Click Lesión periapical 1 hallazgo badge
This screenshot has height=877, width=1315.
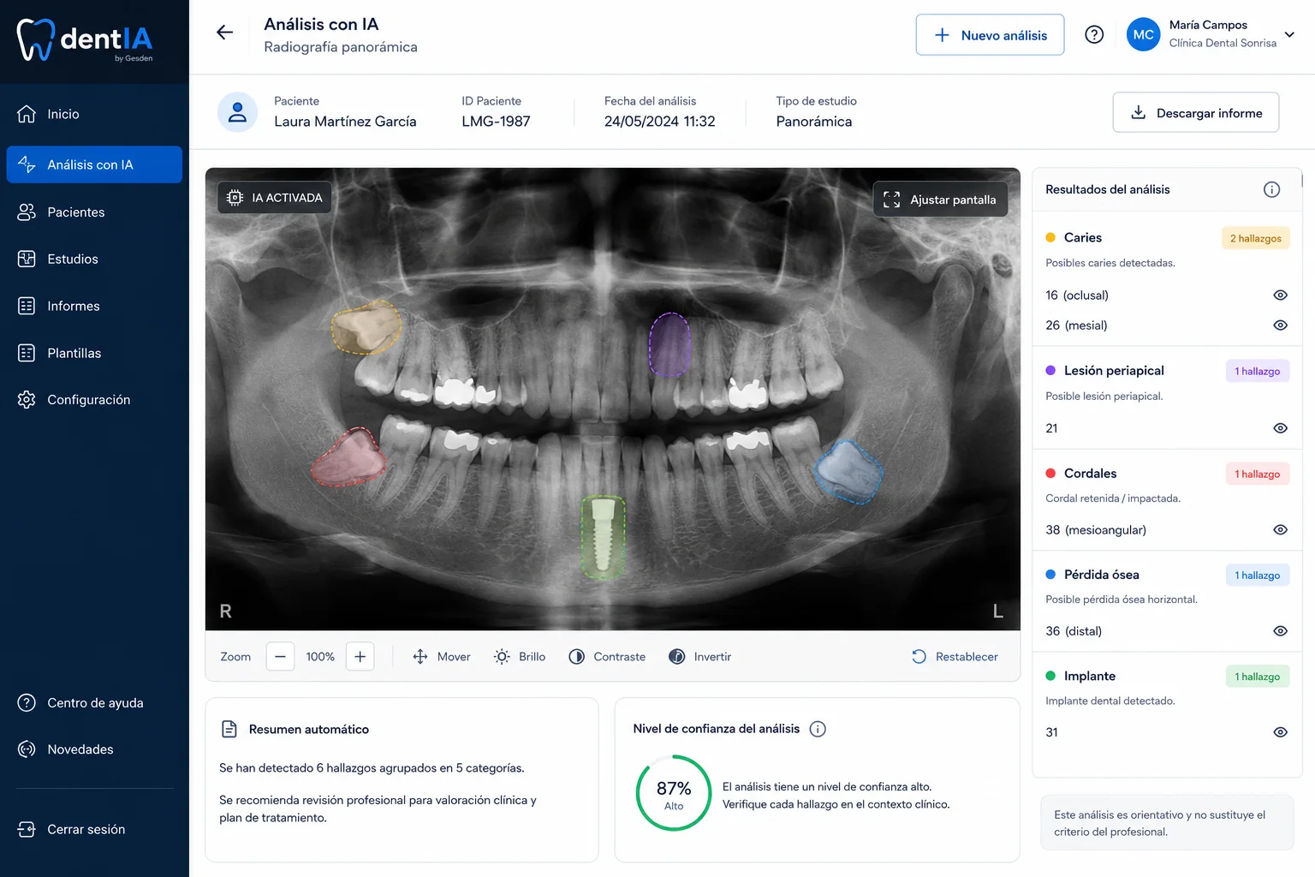tap(1258, 371)
